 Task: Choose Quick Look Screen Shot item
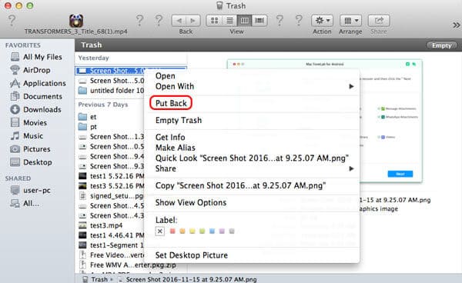point(253,158)
